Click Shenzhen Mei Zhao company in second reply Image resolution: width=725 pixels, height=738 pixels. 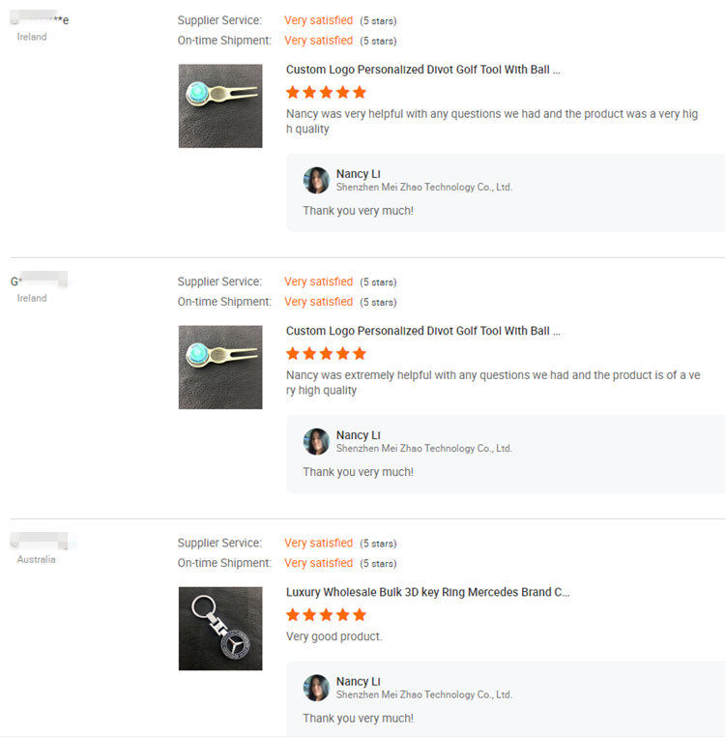click(x=424, y=448)
